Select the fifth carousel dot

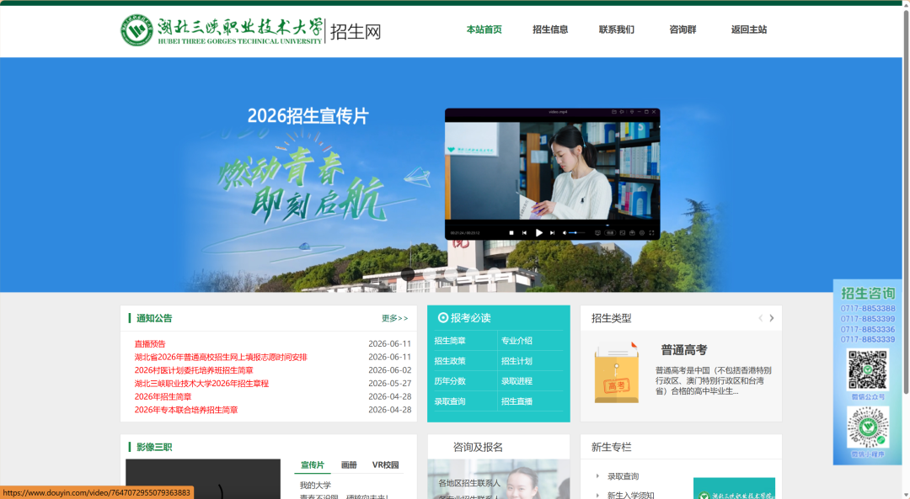pos(494,274)
